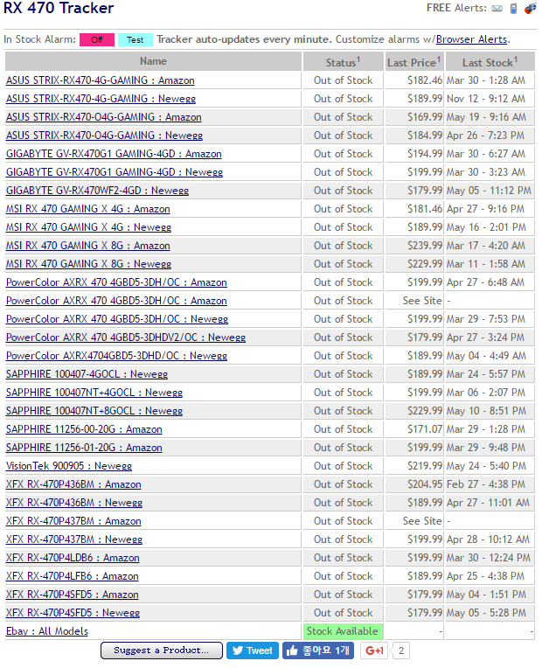Open browser alerts Firefox icon
The image size is (542, 668).
point(530,8)
